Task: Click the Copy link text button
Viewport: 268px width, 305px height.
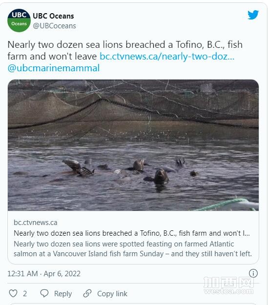Action: coord(112,293)
